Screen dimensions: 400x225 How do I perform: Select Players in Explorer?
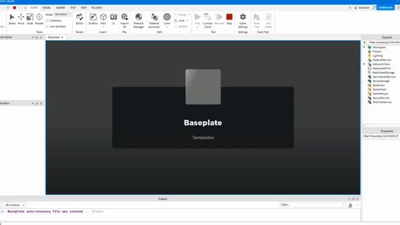pos(377,51)
